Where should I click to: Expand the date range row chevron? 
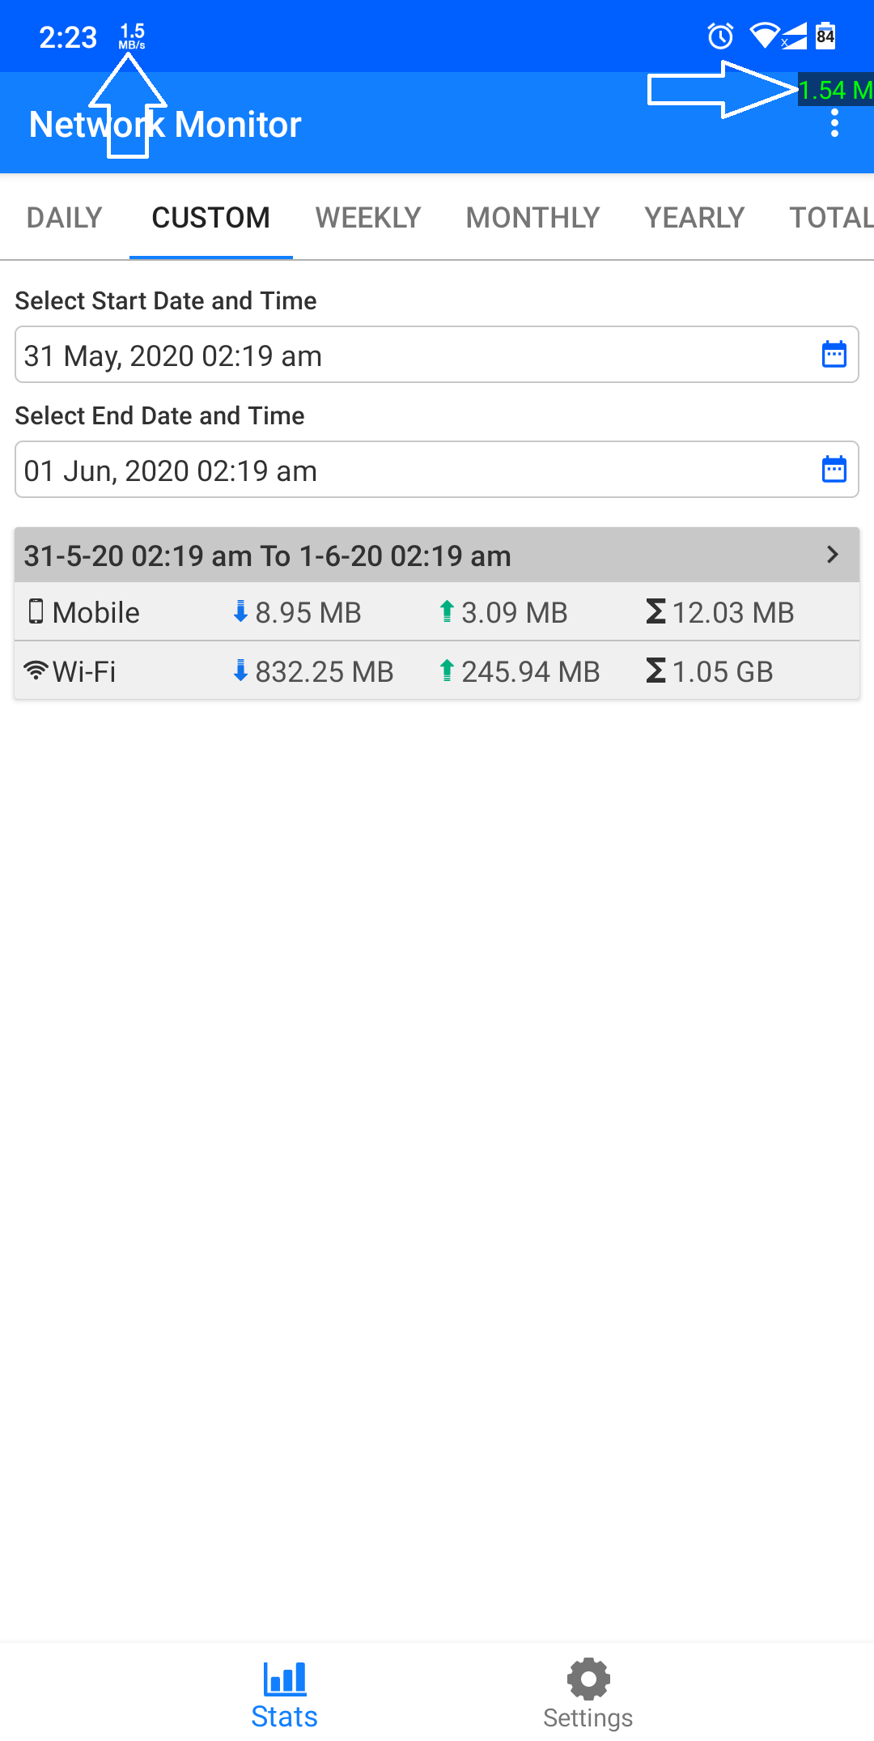(x=832, y=555)
